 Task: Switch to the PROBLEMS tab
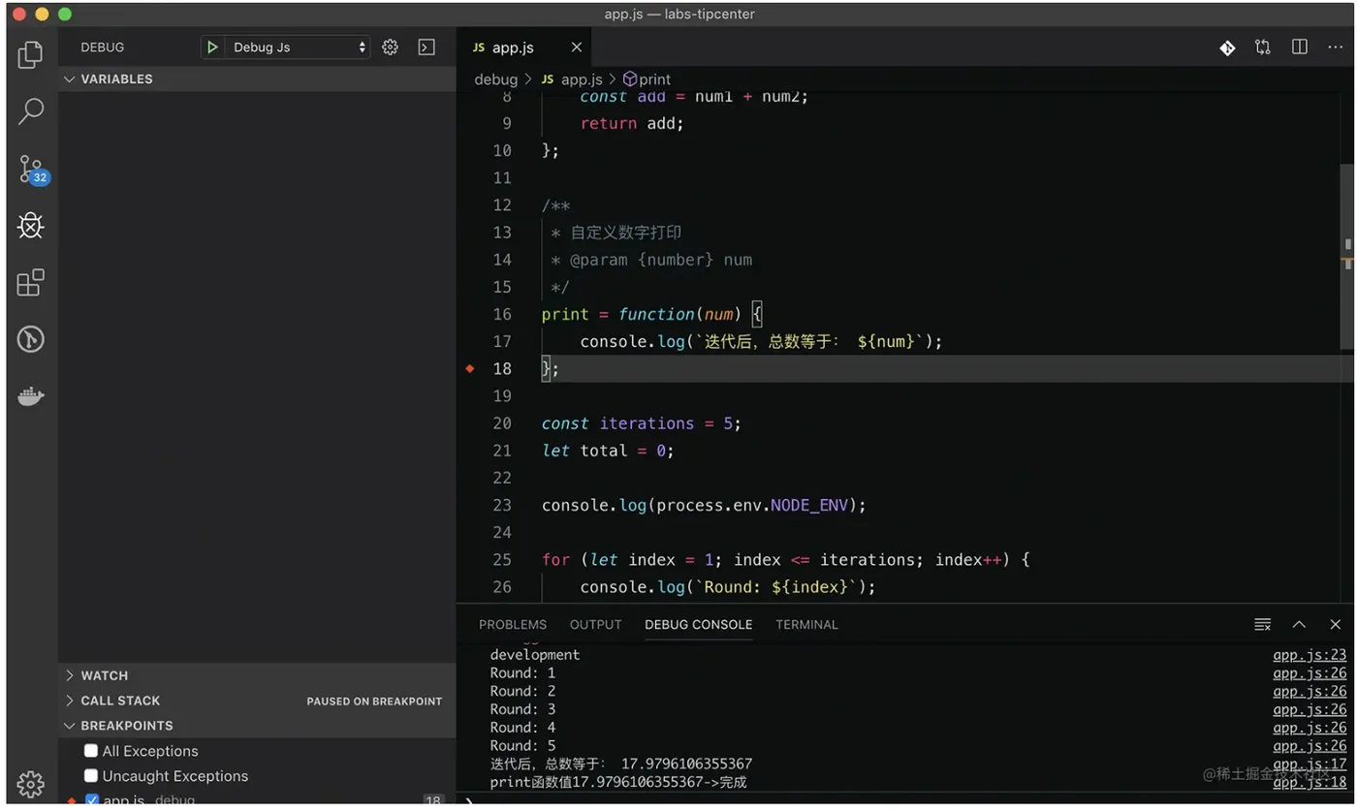(513, 625)
